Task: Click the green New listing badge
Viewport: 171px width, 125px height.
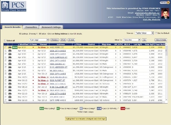Action: coord(15,47)
